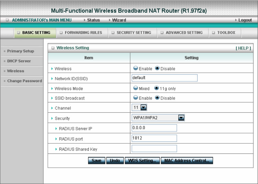Click the SECURITY SETTING tab square icon
258x184 pixels.
[113, 32]
